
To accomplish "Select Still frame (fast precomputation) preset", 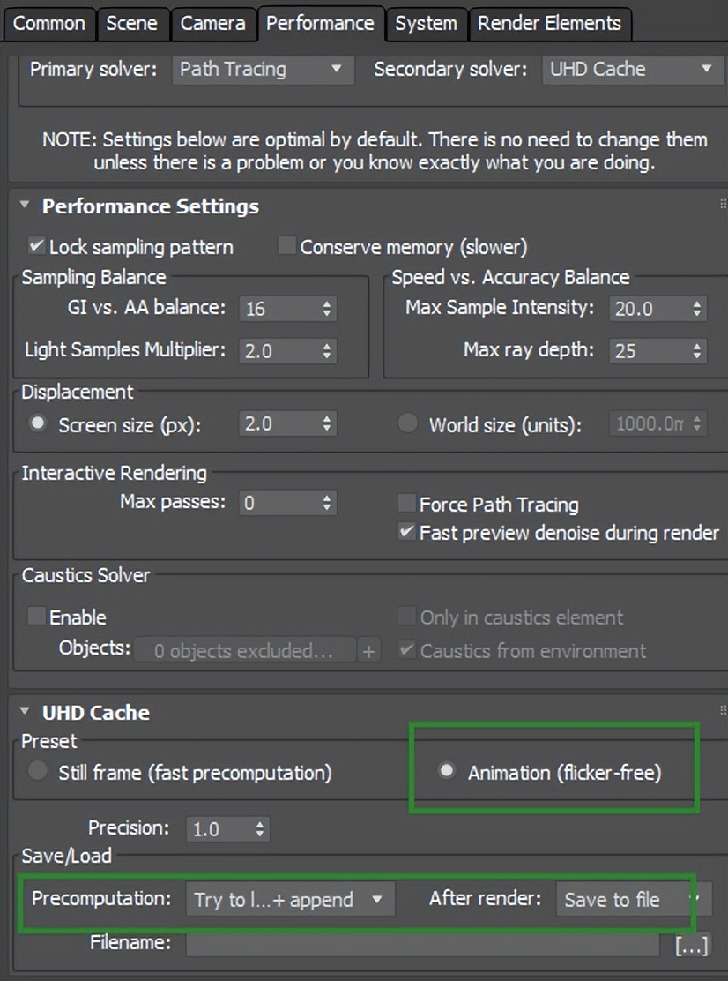I will coord(37,770).
